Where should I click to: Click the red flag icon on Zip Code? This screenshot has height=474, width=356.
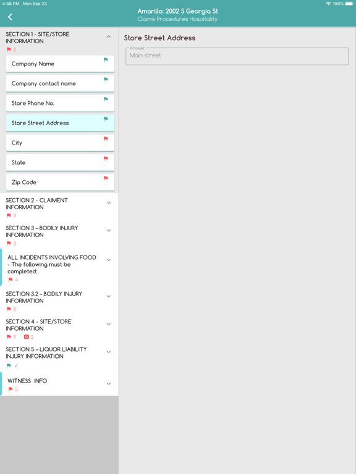(106, 178)
